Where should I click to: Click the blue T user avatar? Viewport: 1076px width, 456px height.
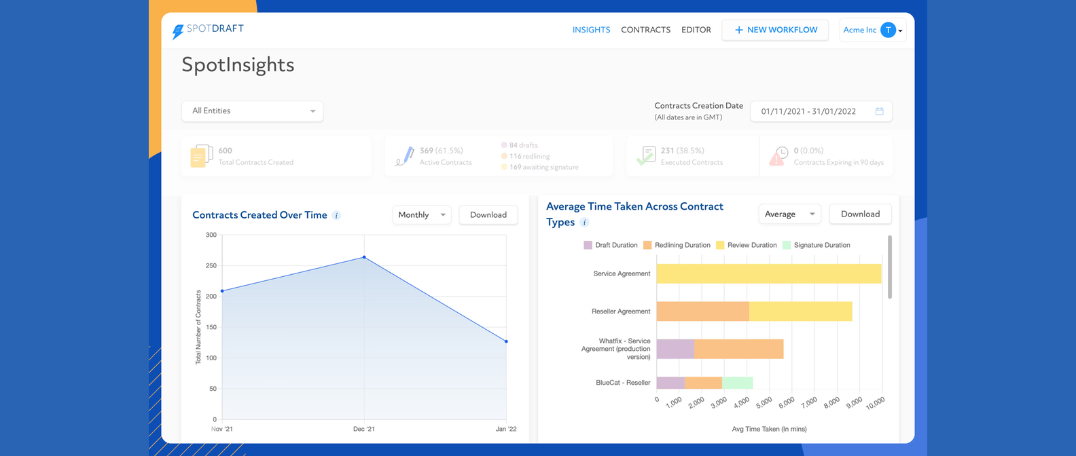(888, 30)
